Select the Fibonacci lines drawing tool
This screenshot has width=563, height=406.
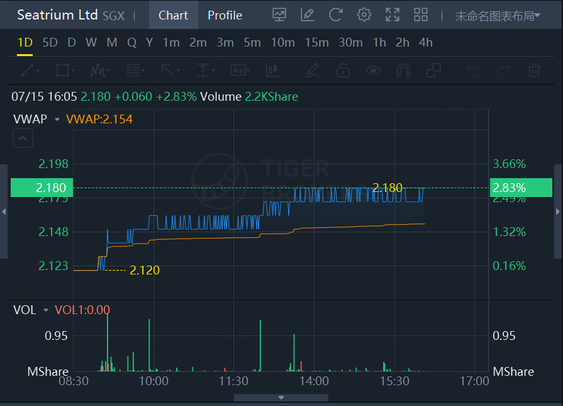click(x=133, y=70)
